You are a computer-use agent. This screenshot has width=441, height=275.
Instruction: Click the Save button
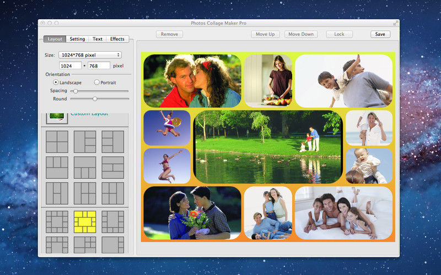[380, 34]
